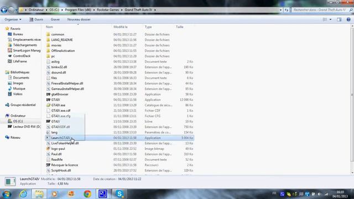The image size is (354, 199).
Task: Open view options dropdown arrow
Action: (331, 20)
